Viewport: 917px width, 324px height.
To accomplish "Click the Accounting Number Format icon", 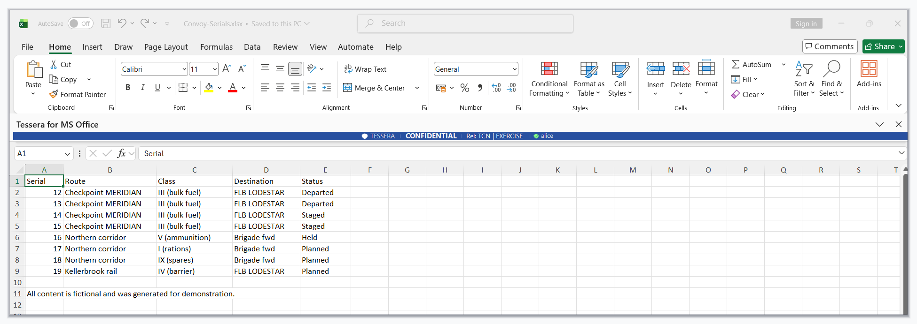I will click(441, 88).
